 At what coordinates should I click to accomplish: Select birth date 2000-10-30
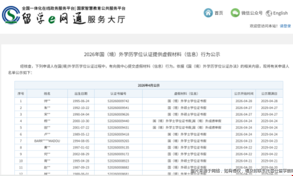[81, 121]
